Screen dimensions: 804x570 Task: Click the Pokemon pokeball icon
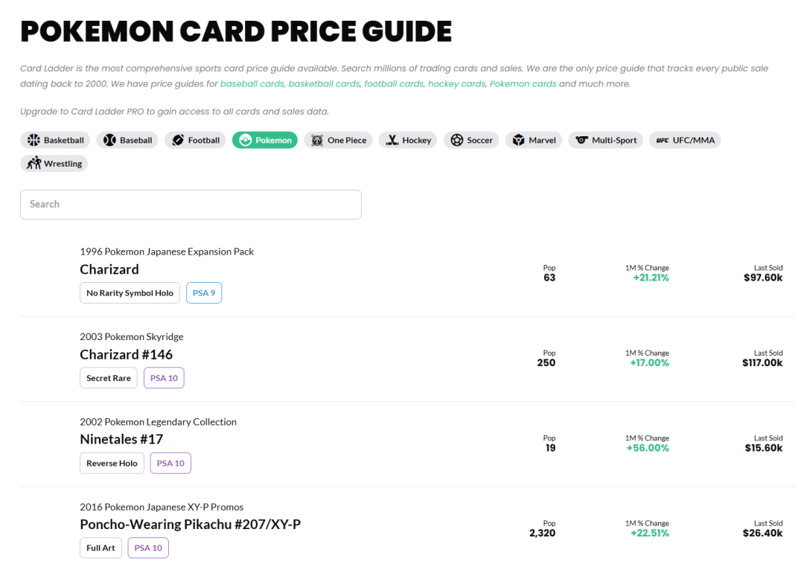point(246,140)
